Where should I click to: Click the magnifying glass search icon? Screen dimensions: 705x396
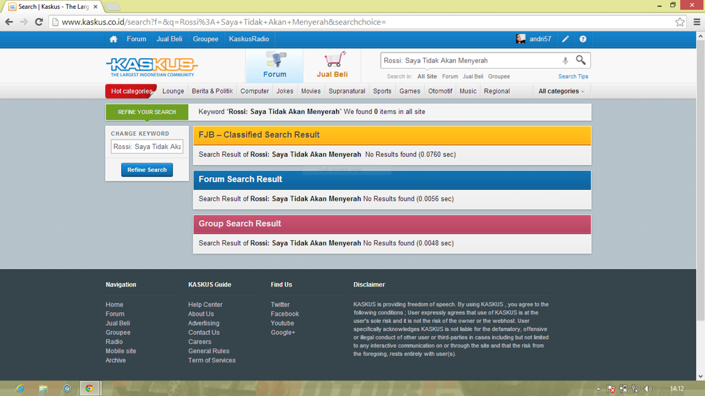click(581, 60)
